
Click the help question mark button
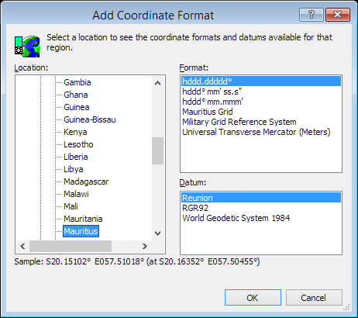click(312, 15)
